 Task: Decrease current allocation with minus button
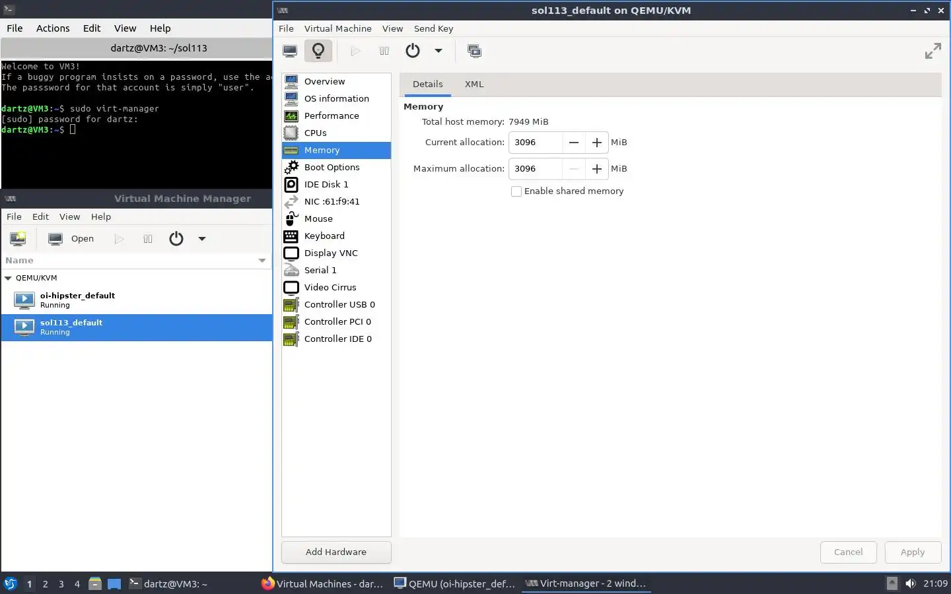(x=574, y=143)
